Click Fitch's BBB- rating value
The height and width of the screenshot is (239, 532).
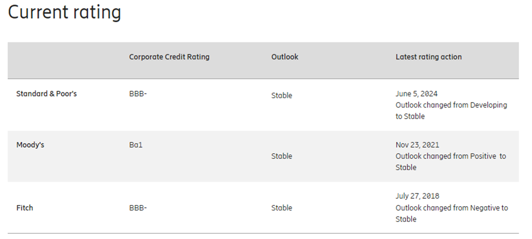click(x=138, y=208)
